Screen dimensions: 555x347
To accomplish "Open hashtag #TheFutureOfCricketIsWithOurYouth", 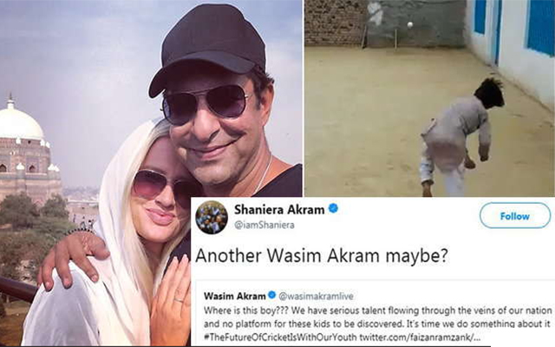I will point(280,337).
